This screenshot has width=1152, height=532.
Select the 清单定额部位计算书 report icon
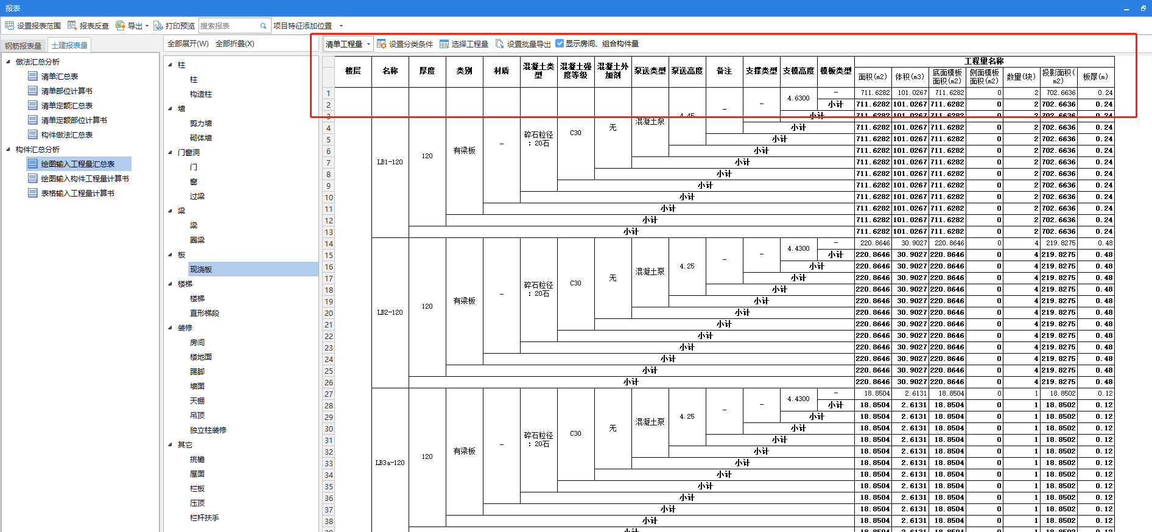pyautogui.click(x=33, y=120)
